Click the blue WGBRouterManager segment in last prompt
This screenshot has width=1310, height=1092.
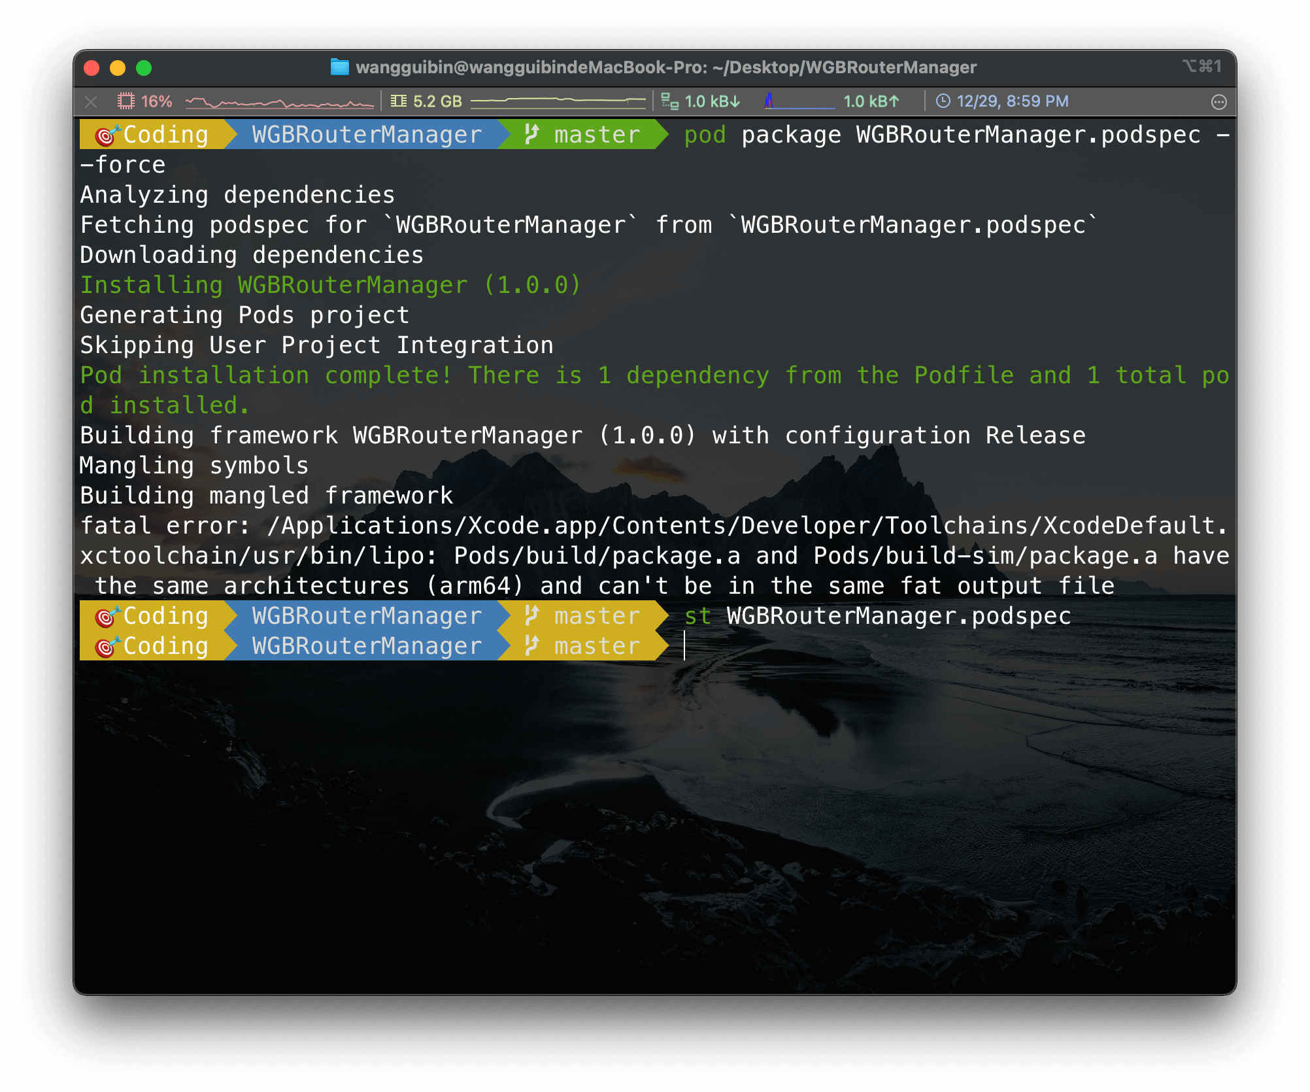[367, 646]
